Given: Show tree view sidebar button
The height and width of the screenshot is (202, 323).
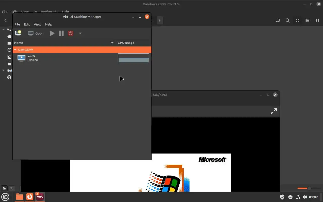Looking at the screenshot, I should tap(12, 188).
